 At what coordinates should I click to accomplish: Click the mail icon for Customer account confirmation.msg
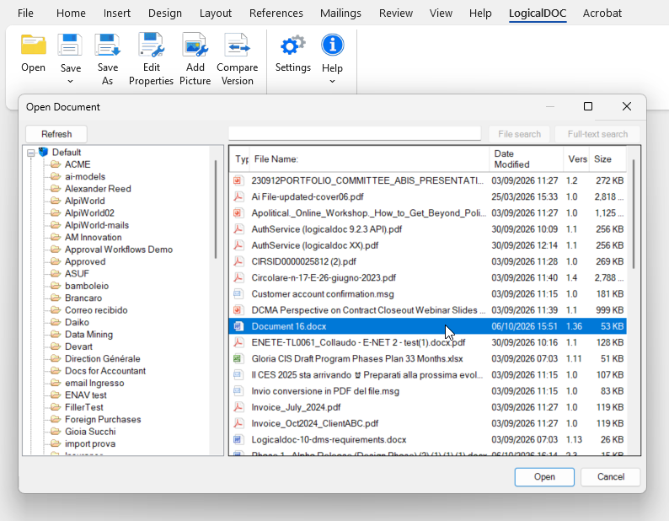(x=238, y=294)
